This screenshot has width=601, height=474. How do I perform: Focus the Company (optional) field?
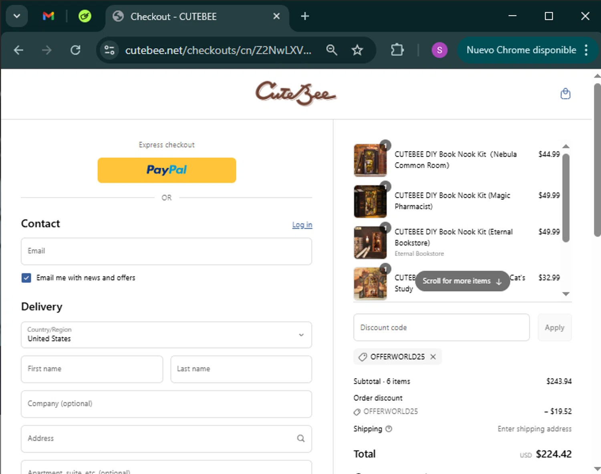click(166, 404)
